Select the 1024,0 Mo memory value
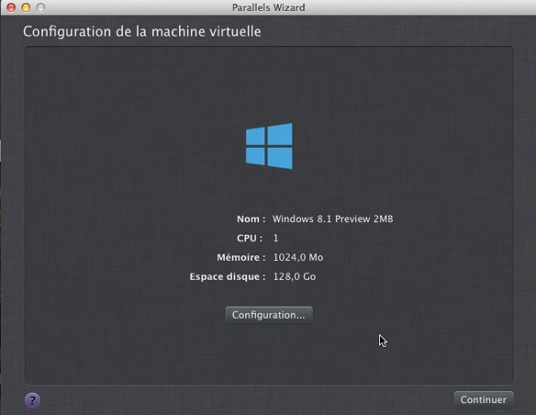This screenshot has width=536, height=415. coord(298,257)
